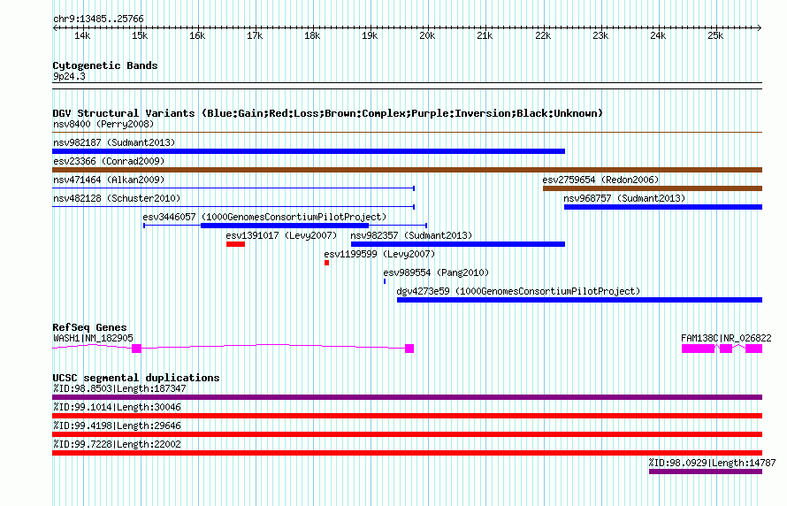Click FAM138C|NR_026822 gene label
Screen dimensions: 787x506
(726, 338)
